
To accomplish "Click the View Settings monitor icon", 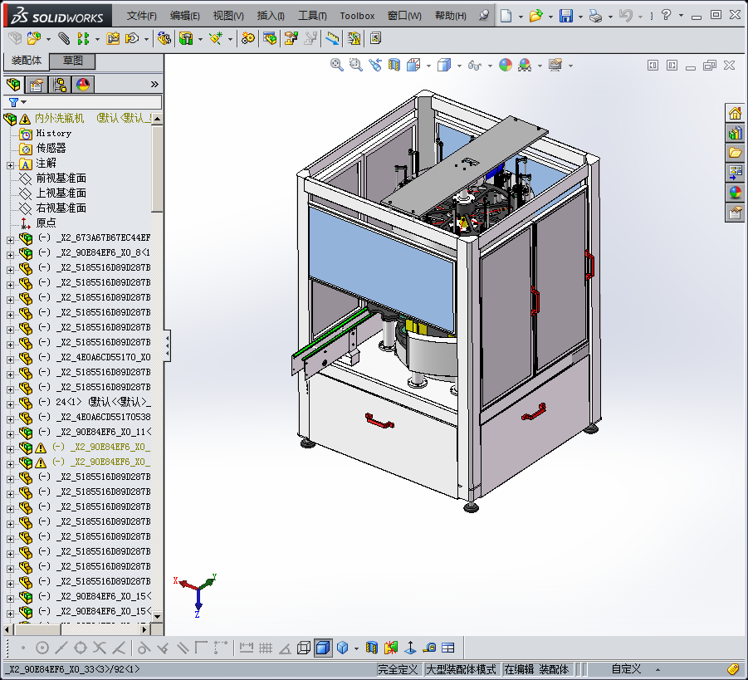I will (x=555, y=65).
